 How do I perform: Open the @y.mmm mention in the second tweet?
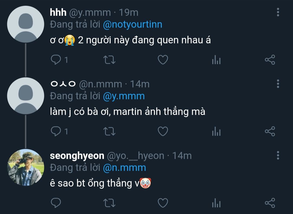click(x=124, y=96)
